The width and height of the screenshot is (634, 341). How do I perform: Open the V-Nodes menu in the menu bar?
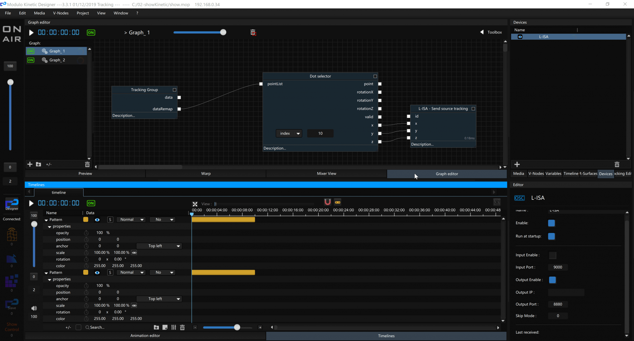pyautogui.click(x=61, y=13)
